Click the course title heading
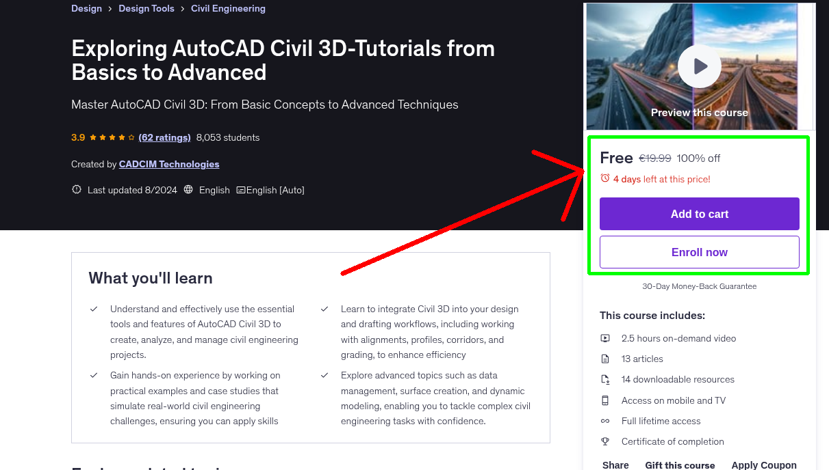Viewport: 829px width, 470px height. pyautogui.click(x=283, y=60)
